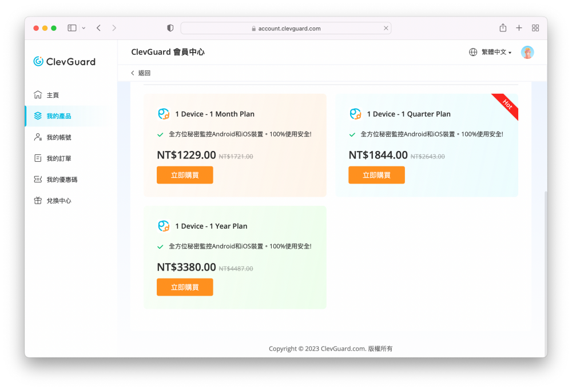Click the ClevGuard logo in sidebar
This screenshot has height=390, width=572.
pyautogui.click(x=65, y=62)
